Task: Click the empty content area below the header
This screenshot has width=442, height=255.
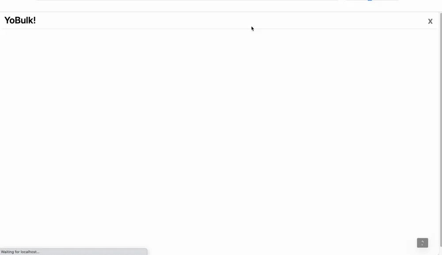Action: pos(219,138)
